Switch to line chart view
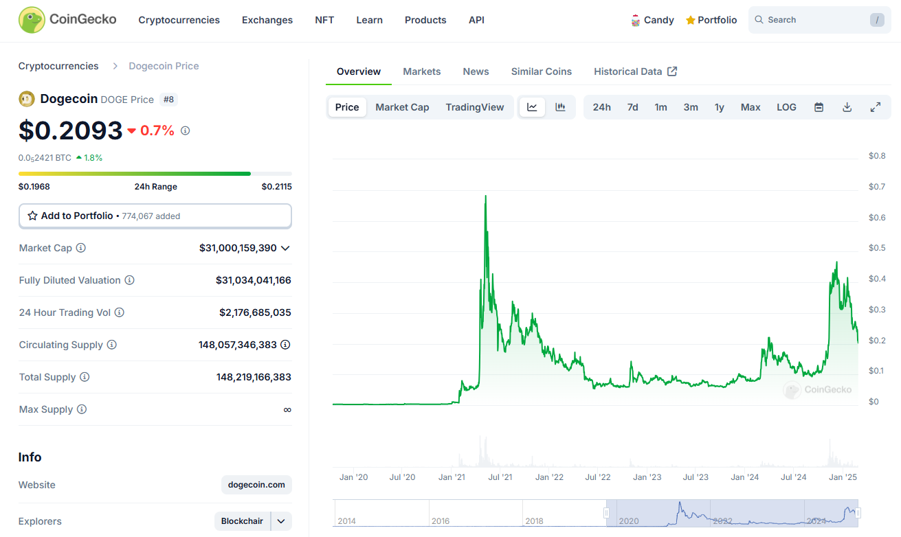 click(x=532, y=107)
